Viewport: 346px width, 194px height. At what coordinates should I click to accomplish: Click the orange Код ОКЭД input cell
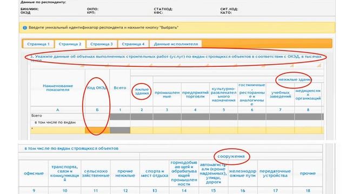[97, 130]
